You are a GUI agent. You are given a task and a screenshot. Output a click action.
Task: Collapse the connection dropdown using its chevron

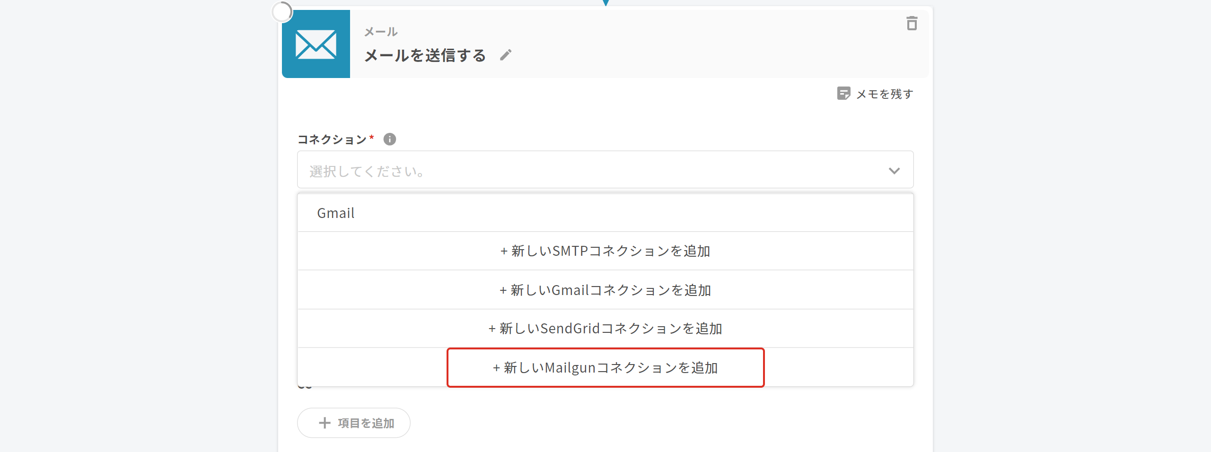pyautogui.click(x=894, y=171)
